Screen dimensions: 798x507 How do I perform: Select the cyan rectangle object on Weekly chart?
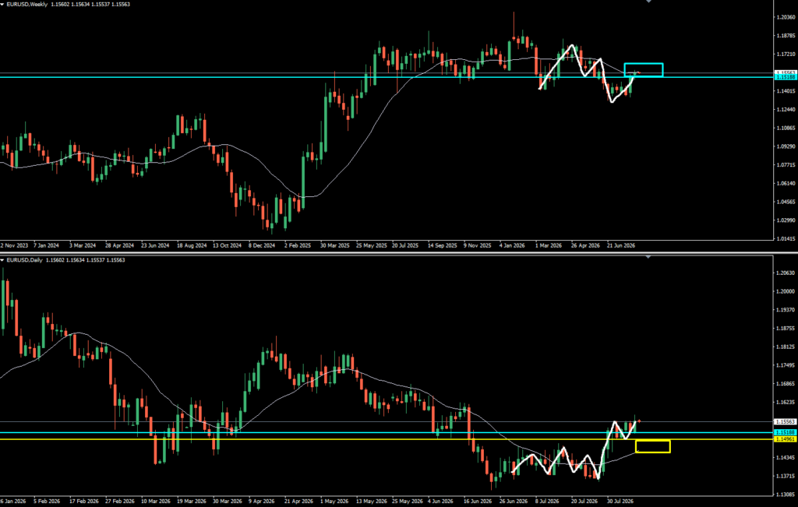[x=643, y=69]
